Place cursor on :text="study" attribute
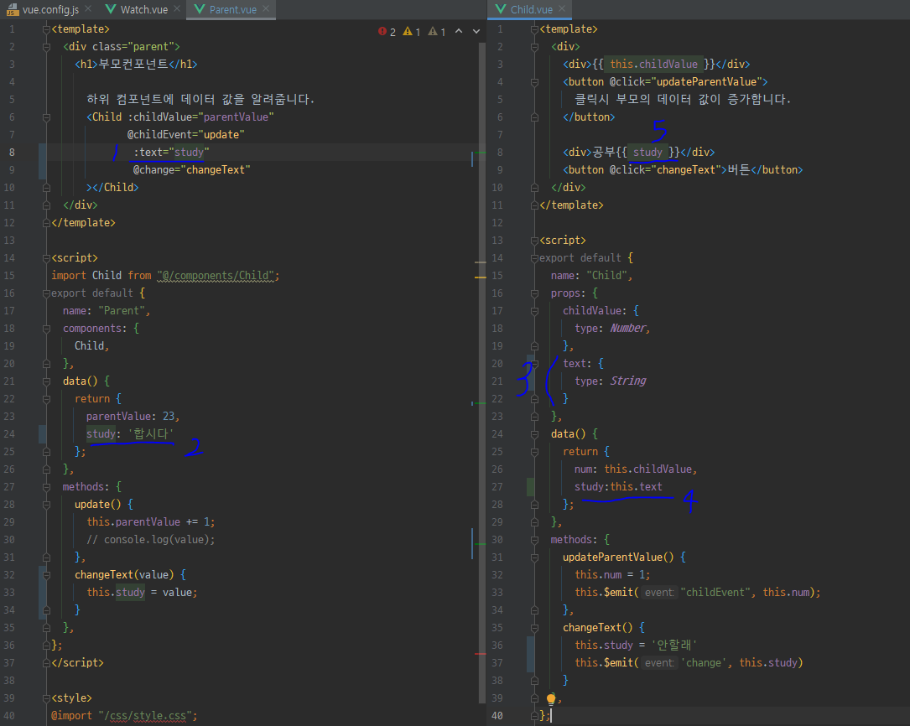 (x=171, y=152)
